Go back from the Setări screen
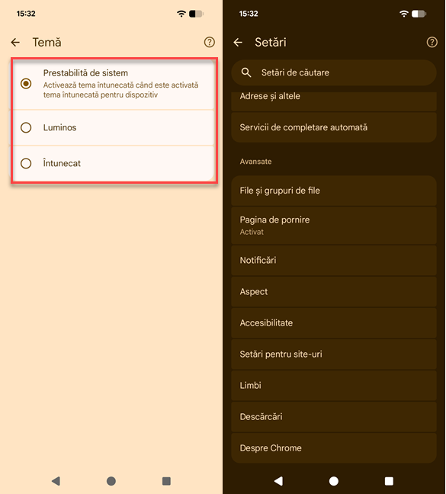The width and height of the screenshot is (446, 494). [238, 42]
